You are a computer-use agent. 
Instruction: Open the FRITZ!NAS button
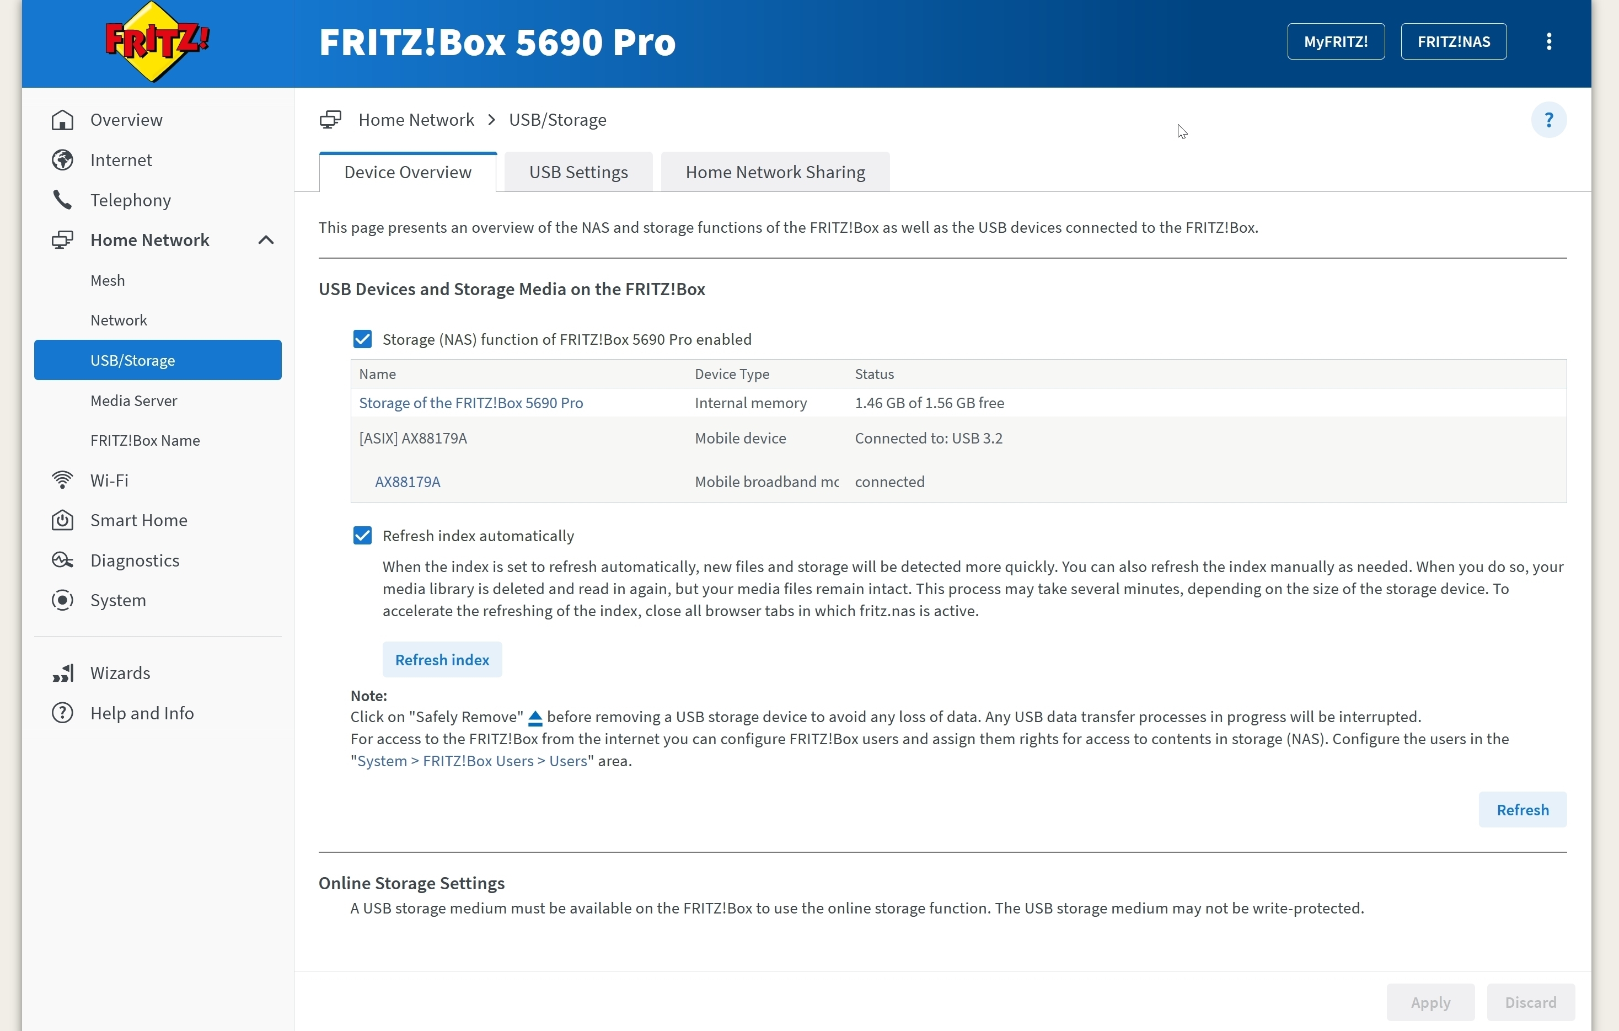click(1454, 42)
